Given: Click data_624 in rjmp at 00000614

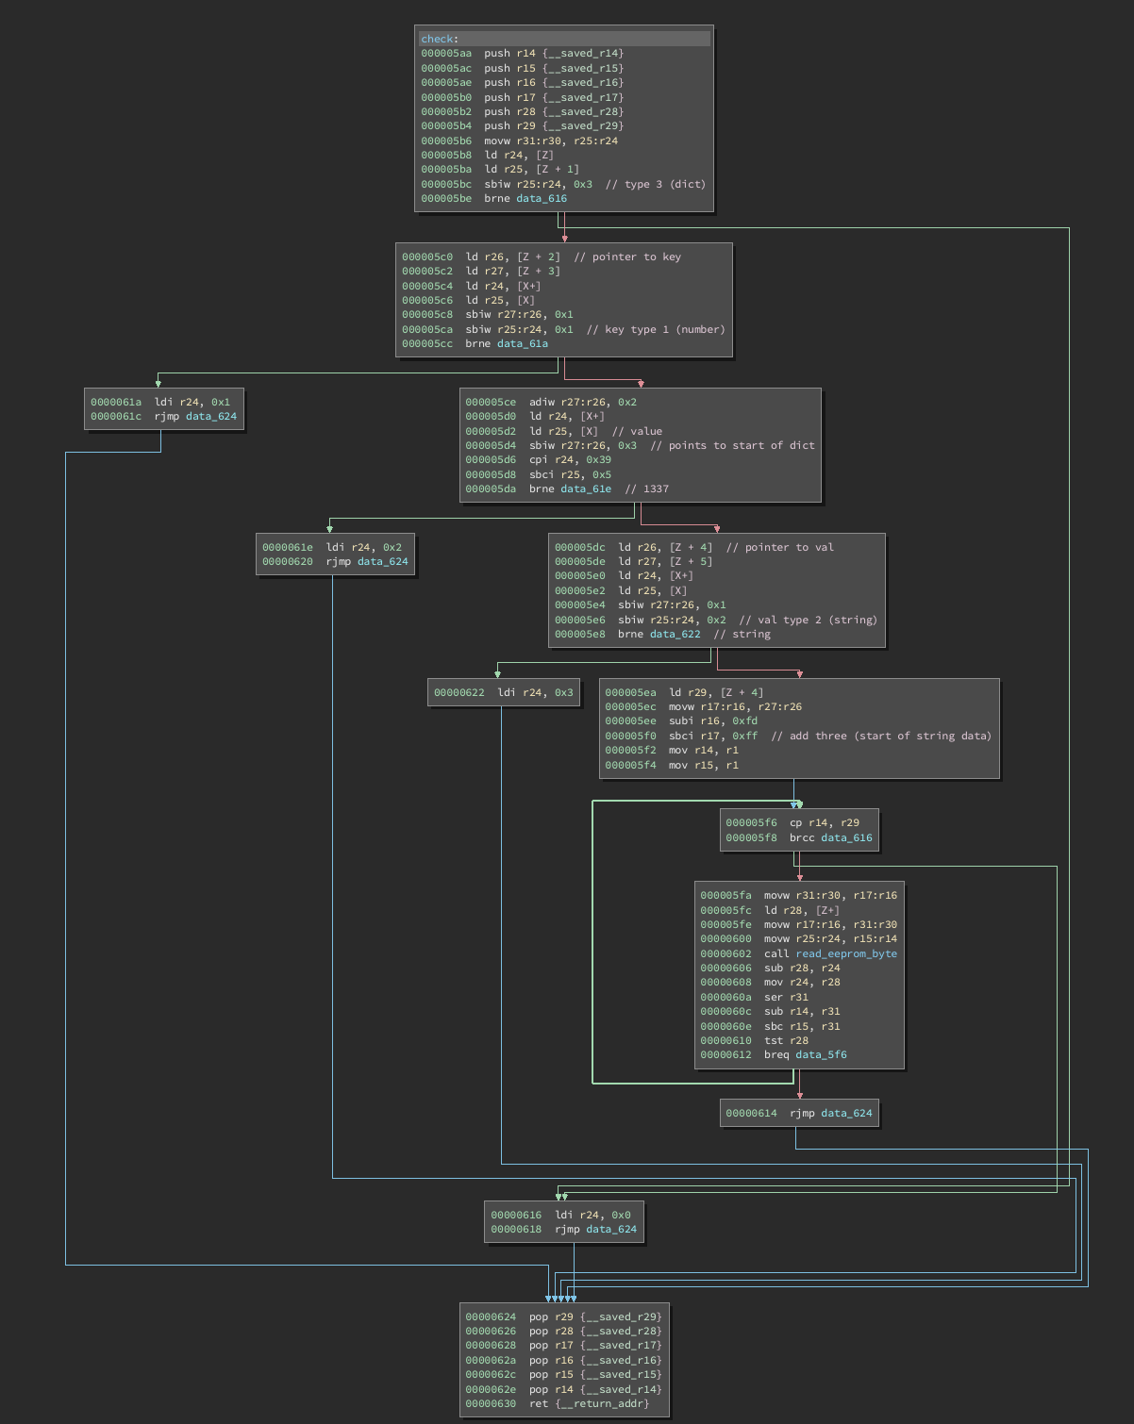Looking at the screenshot, I should pos(846,1114).
